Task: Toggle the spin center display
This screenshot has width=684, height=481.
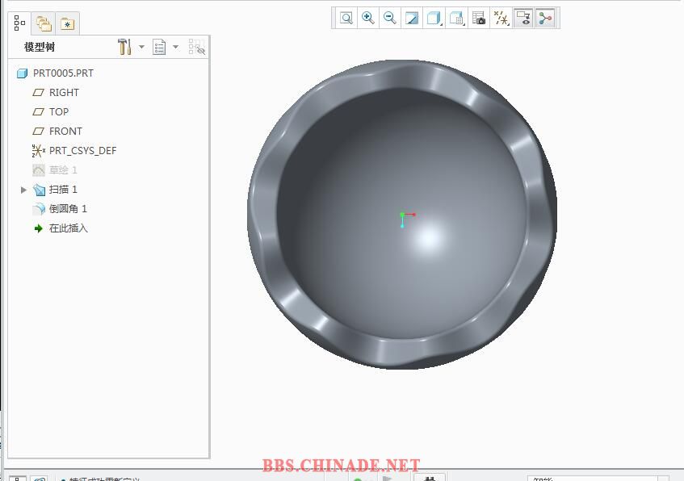Action: [x=546, y=18]
